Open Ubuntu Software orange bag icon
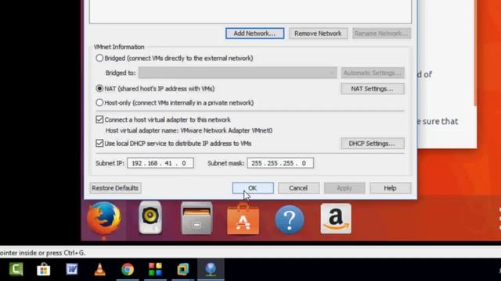 click(243, 219)
